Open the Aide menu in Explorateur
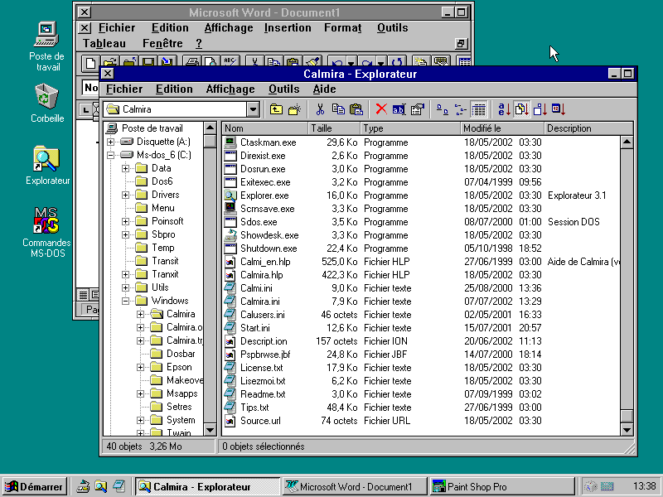Image resolution: width=663 pixels, height=497 pixels. tap(324, 89)
